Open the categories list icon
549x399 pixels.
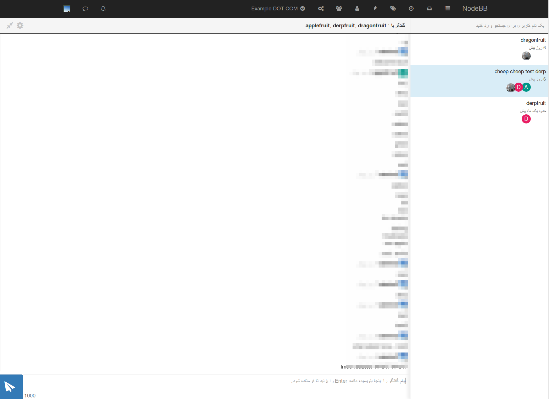(447, 9)
